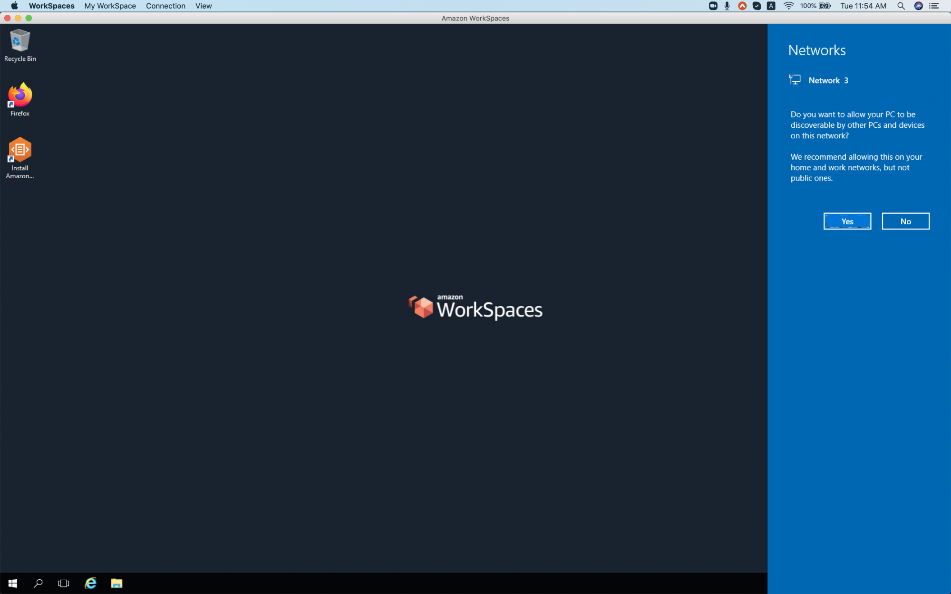The width and height of the screenshot is (951, 594).
Task: Open the Recycle Bin
Action: point(19,45)
